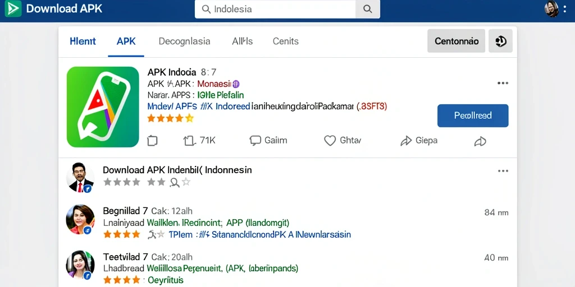Image resolution: width=575 pixels, height=287 pixels.
Task: Open the APK Indocia app title
Action: click(172, 72)
